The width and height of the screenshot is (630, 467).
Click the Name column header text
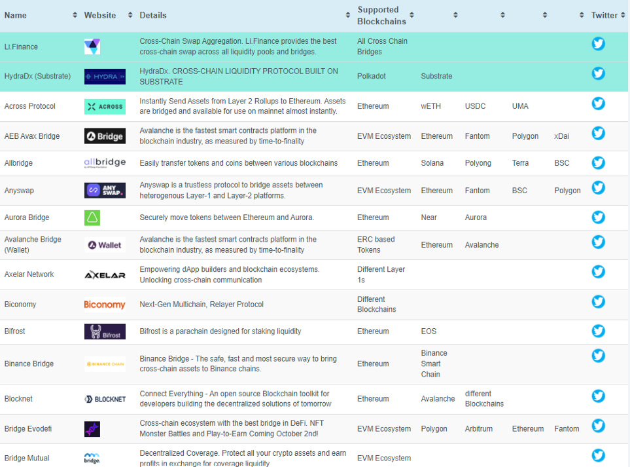click(x=15, y=15)
